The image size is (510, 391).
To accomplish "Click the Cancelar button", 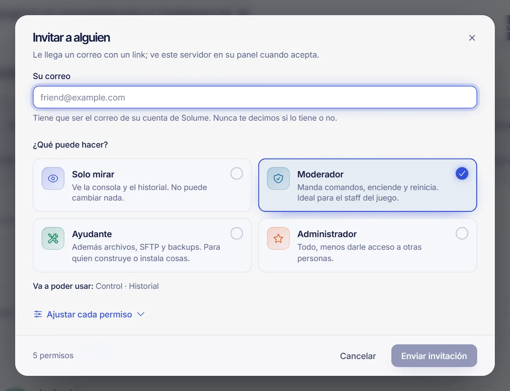I will pyautogui.click(x=358, y=356).
